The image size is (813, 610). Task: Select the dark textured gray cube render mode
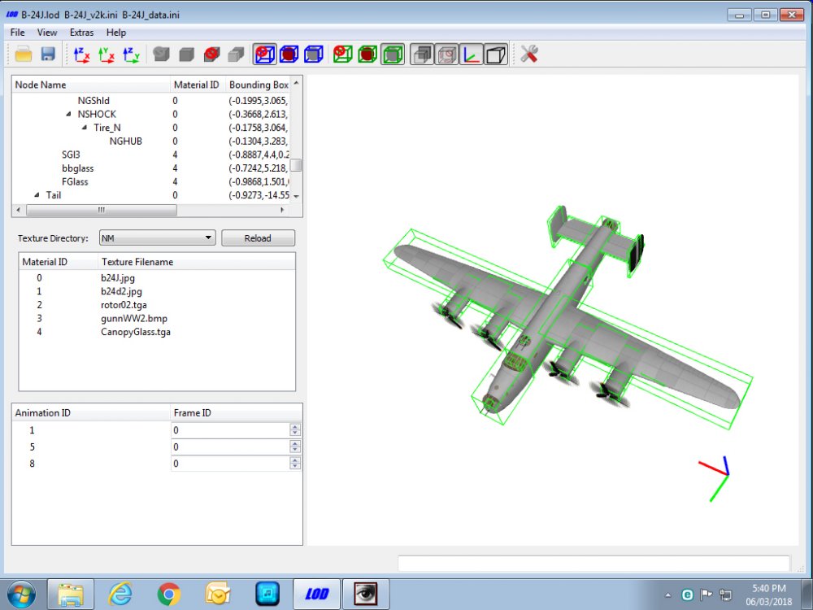(161, 54)
